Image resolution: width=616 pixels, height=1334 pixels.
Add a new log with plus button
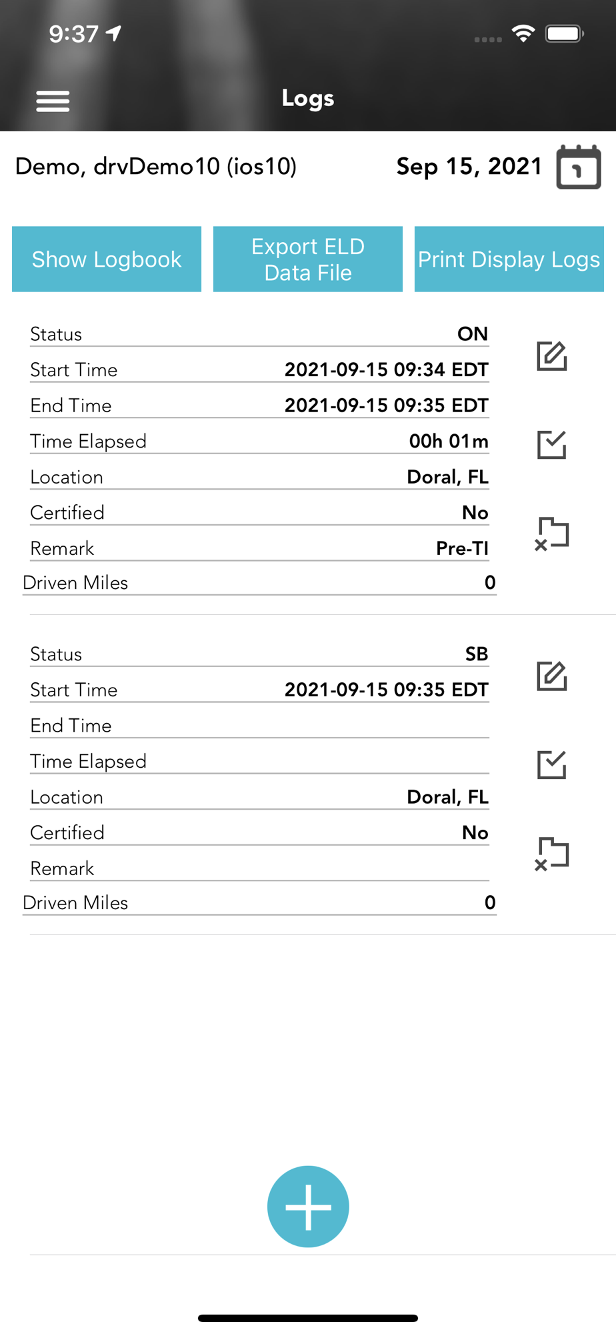pos(308,1207)
